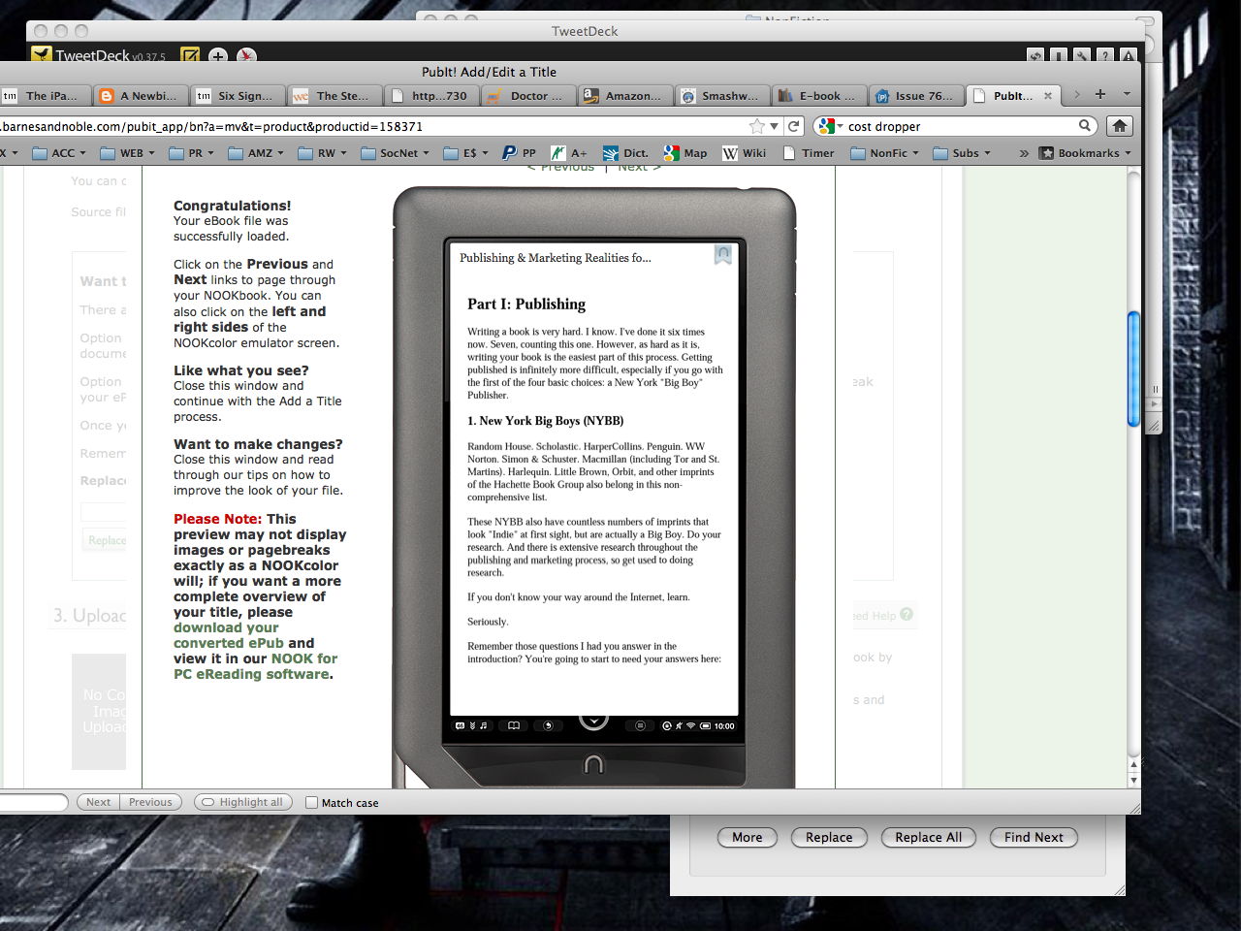Click the address bar URL field
The width and height of the screenshot is (1241, 931).
pos(373,126)
